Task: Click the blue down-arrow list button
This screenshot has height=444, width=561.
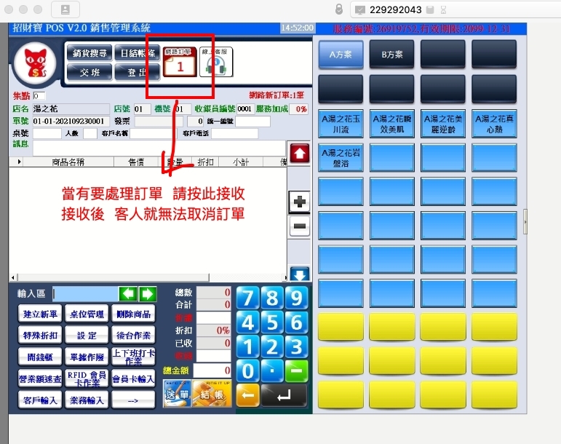Action: pos(300,274)
